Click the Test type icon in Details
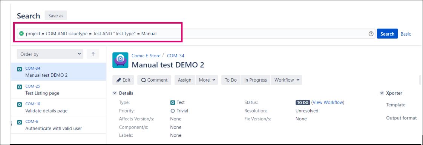The width and height of the screenshot is (423, 145). coord(173,103)
